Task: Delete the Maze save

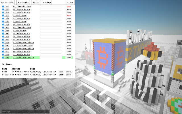Action: [x=69, y=72]
